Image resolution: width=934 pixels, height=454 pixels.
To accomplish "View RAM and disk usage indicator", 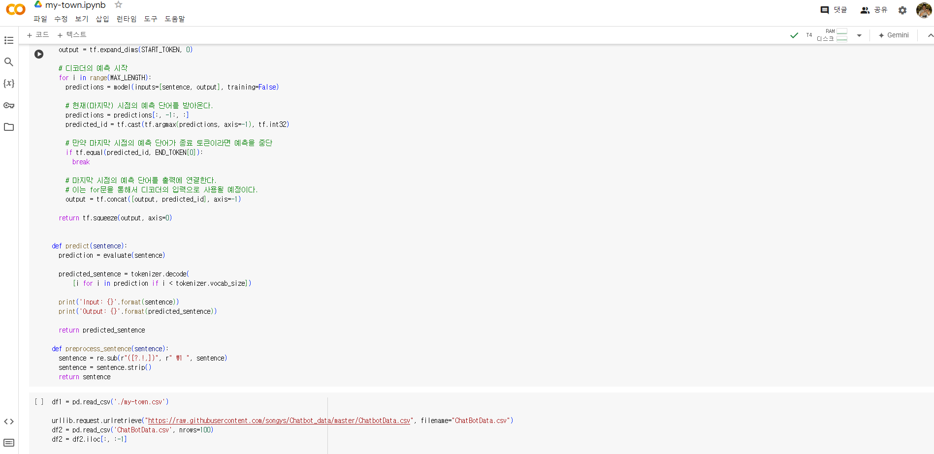I will [x=832, y=35].
